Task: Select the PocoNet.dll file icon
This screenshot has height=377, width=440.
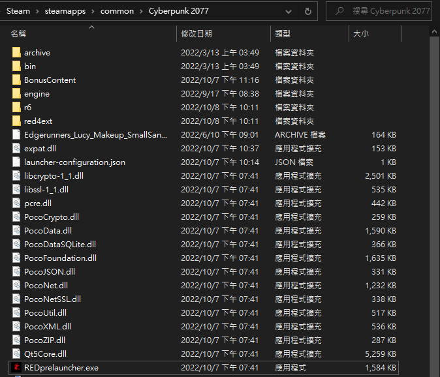Action: pyautogui.click(x=16, y=285)
